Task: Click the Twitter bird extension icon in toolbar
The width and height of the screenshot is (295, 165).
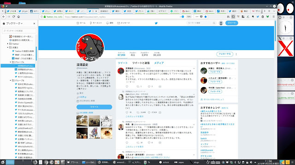Action: (x=258, y=16)
